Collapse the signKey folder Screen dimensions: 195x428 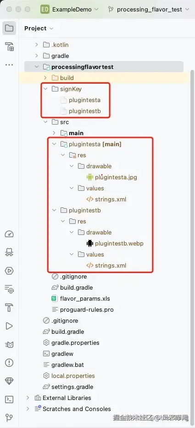coord(45,89)
